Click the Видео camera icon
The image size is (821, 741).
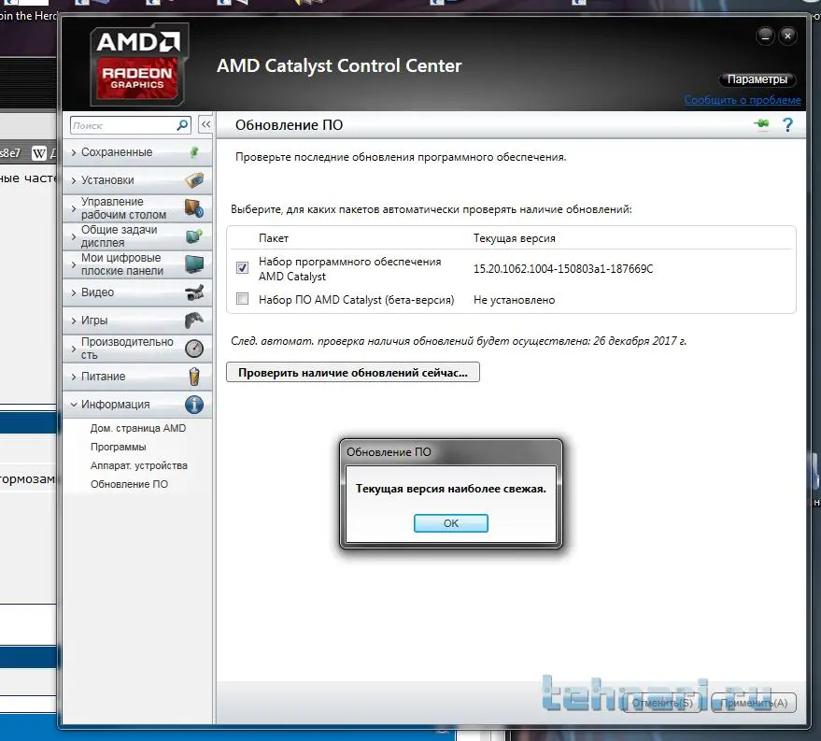[194, 292]
